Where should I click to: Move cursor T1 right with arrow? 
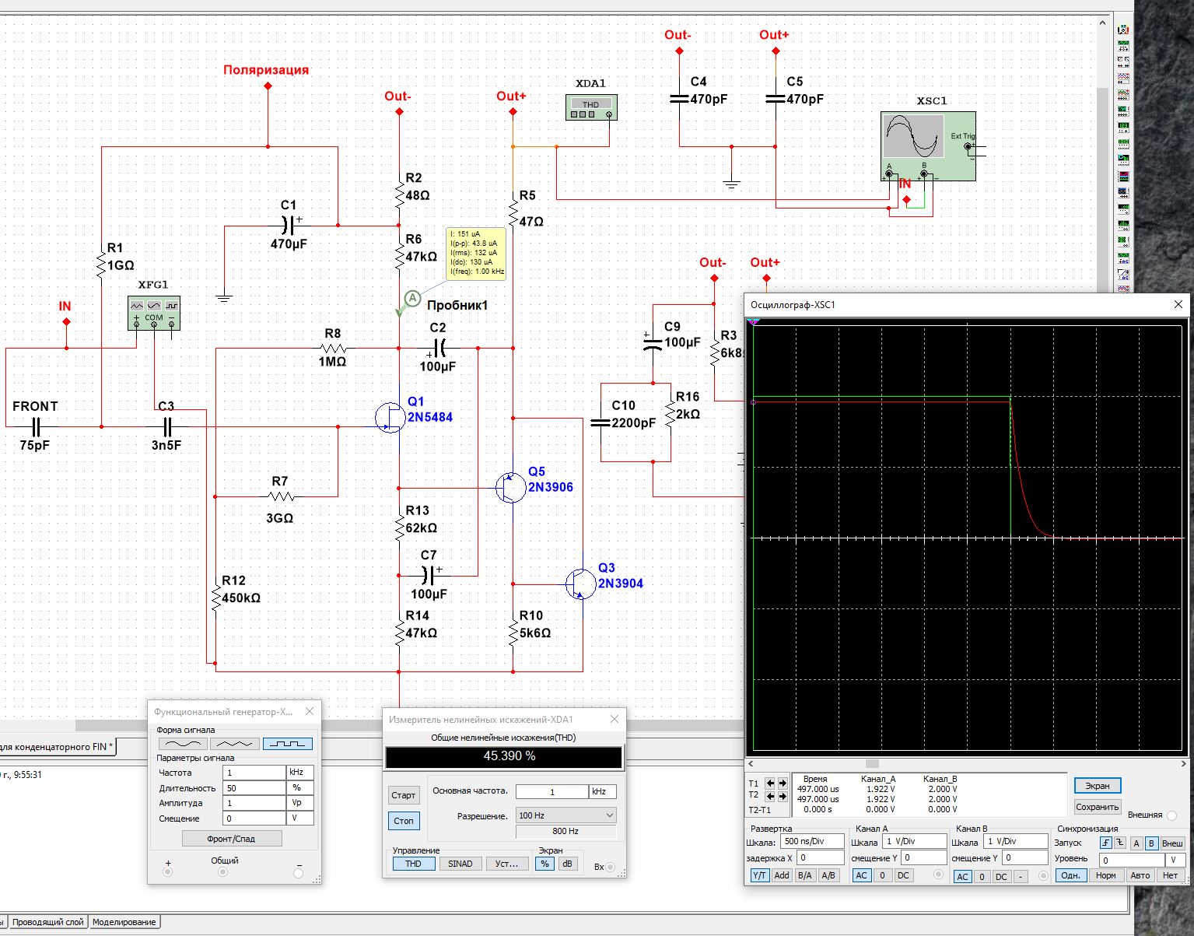point(783,784)
